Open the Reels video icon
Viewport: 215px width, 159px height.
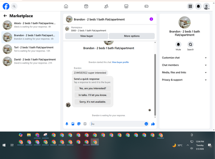86,6
